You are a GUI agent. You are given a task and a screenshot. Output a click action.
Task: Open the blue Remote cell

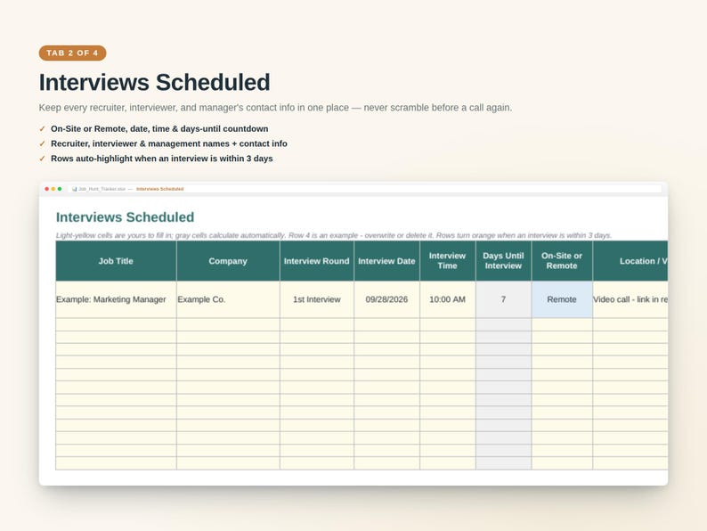tap(562, 299)
